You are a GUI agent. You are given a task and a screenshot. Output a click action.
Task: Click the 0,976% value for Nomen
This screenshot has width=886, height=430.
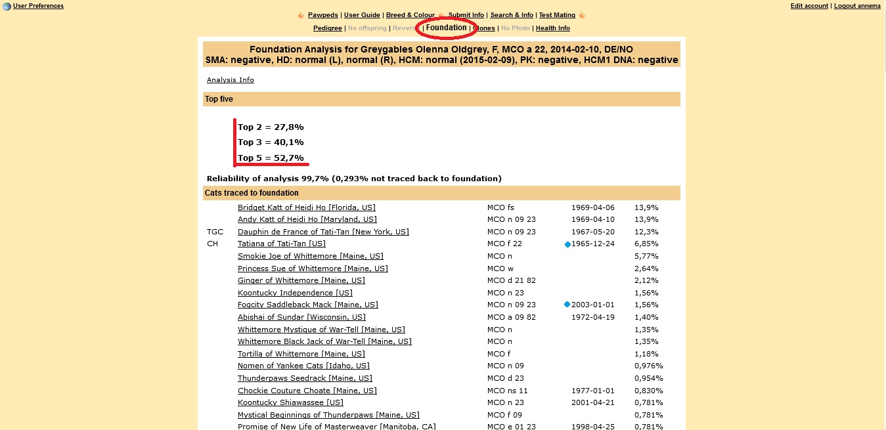tap(649, 366)
